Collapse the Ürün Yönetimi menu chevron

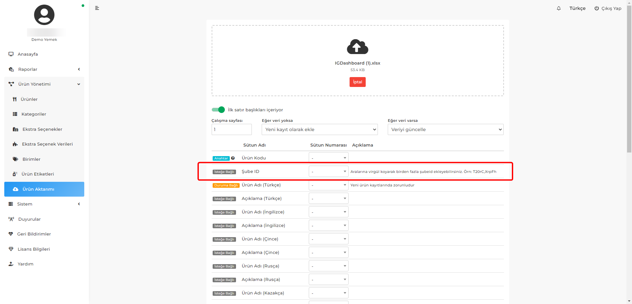[x=79, y=84]
